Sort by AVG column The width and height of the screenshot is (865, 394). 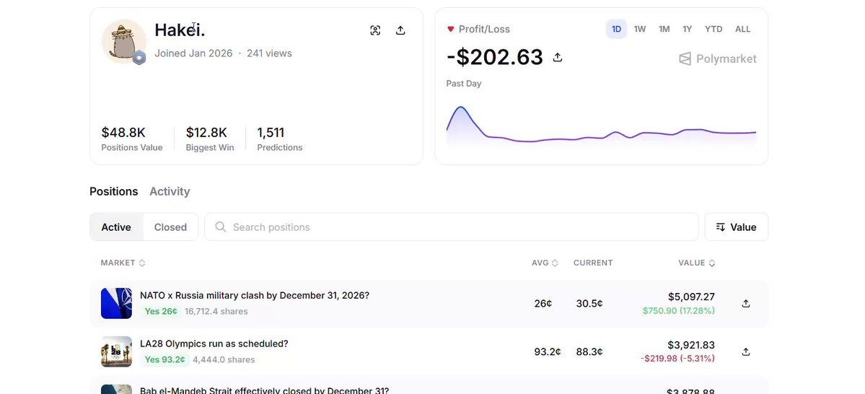pos(545,263)
